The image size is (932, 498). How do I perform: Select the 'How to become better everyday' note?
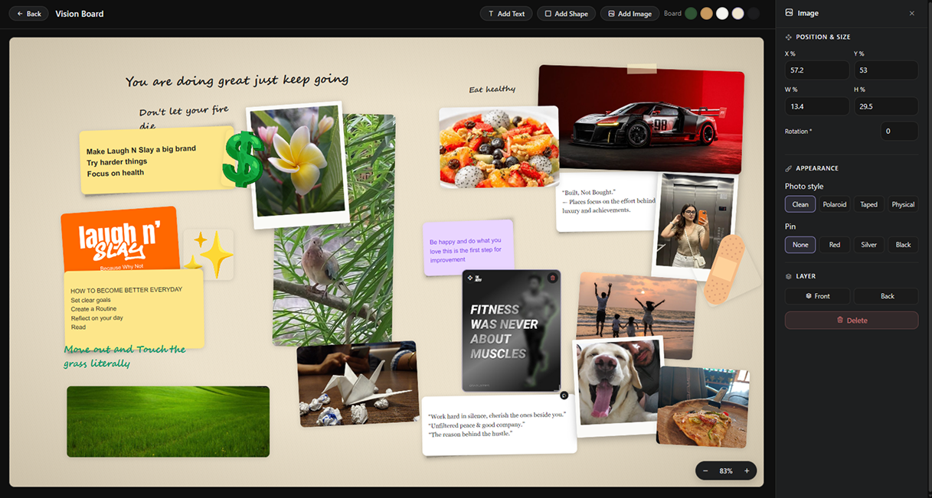coord(134,309)
